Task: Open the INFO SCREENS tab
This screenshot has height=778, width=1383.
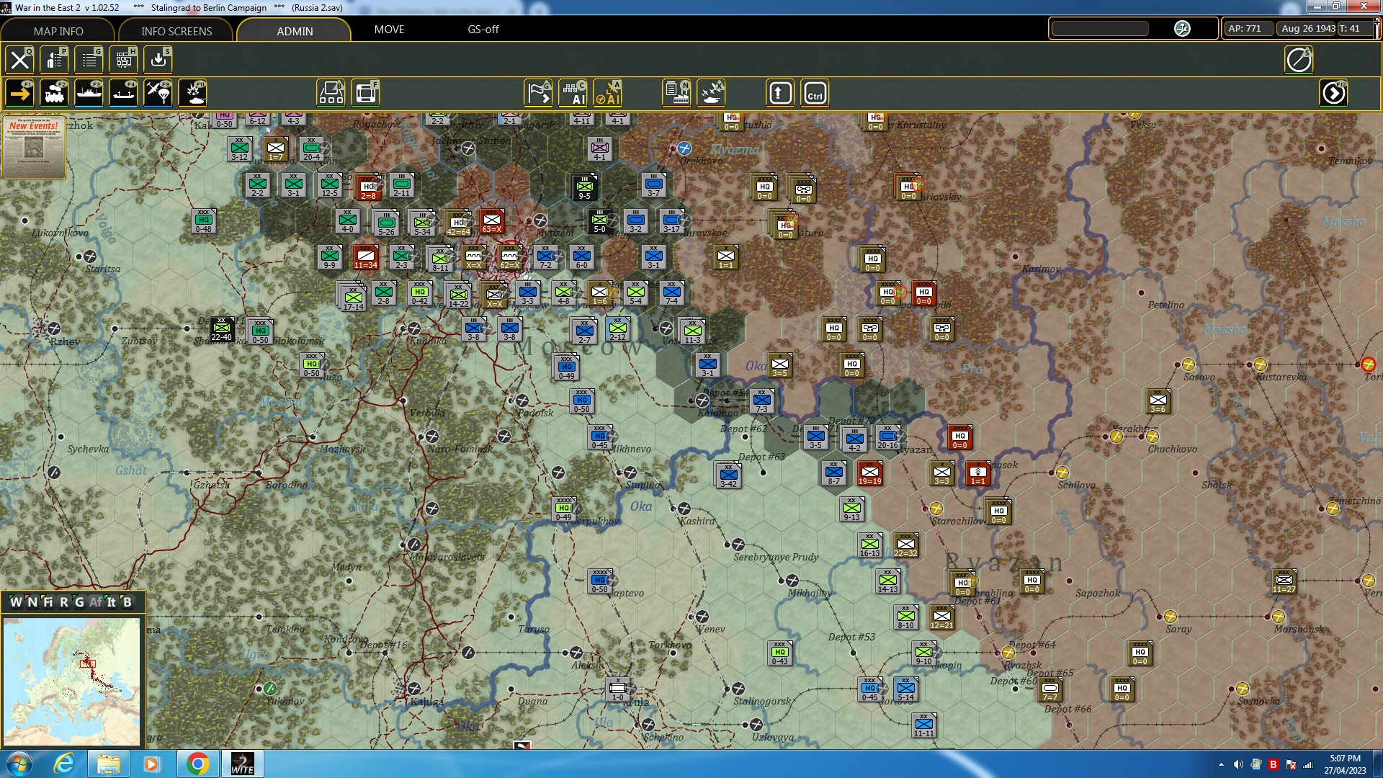Action: (176, 31)
